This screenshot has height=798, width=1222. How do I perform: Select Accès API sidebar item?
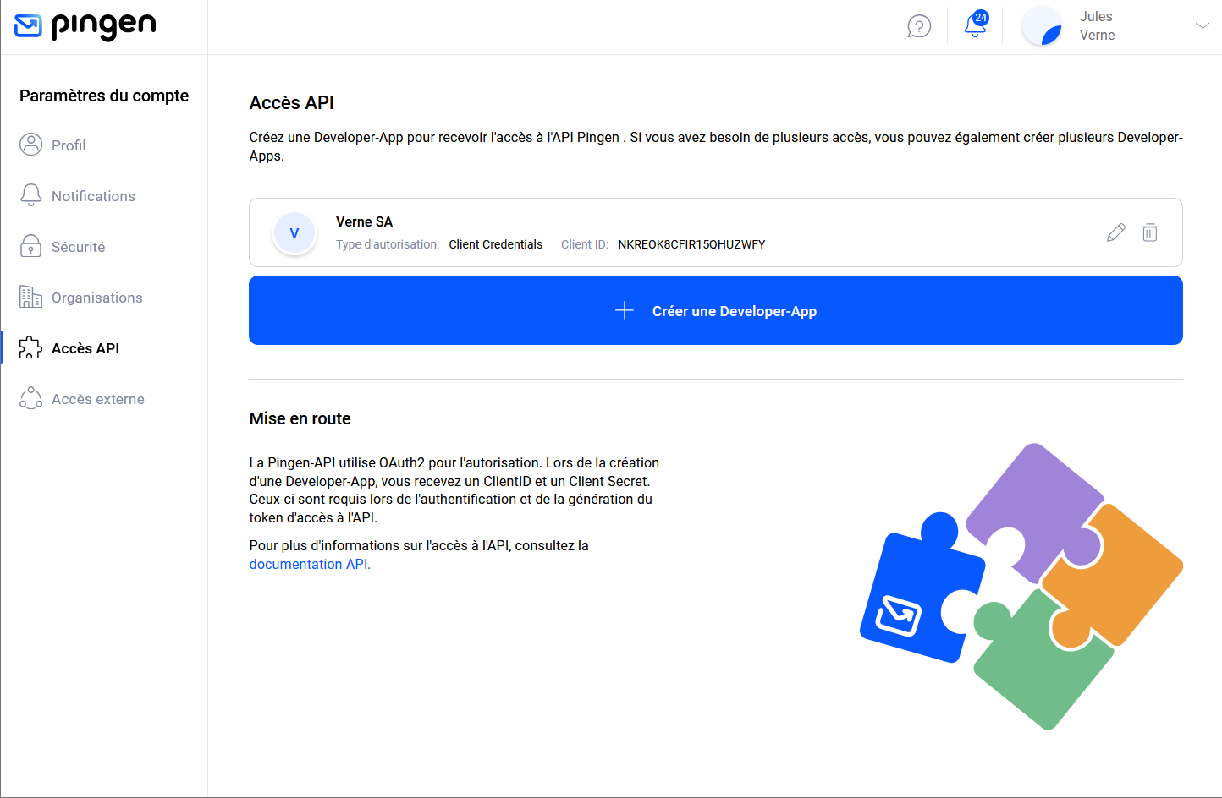(85, 348)
